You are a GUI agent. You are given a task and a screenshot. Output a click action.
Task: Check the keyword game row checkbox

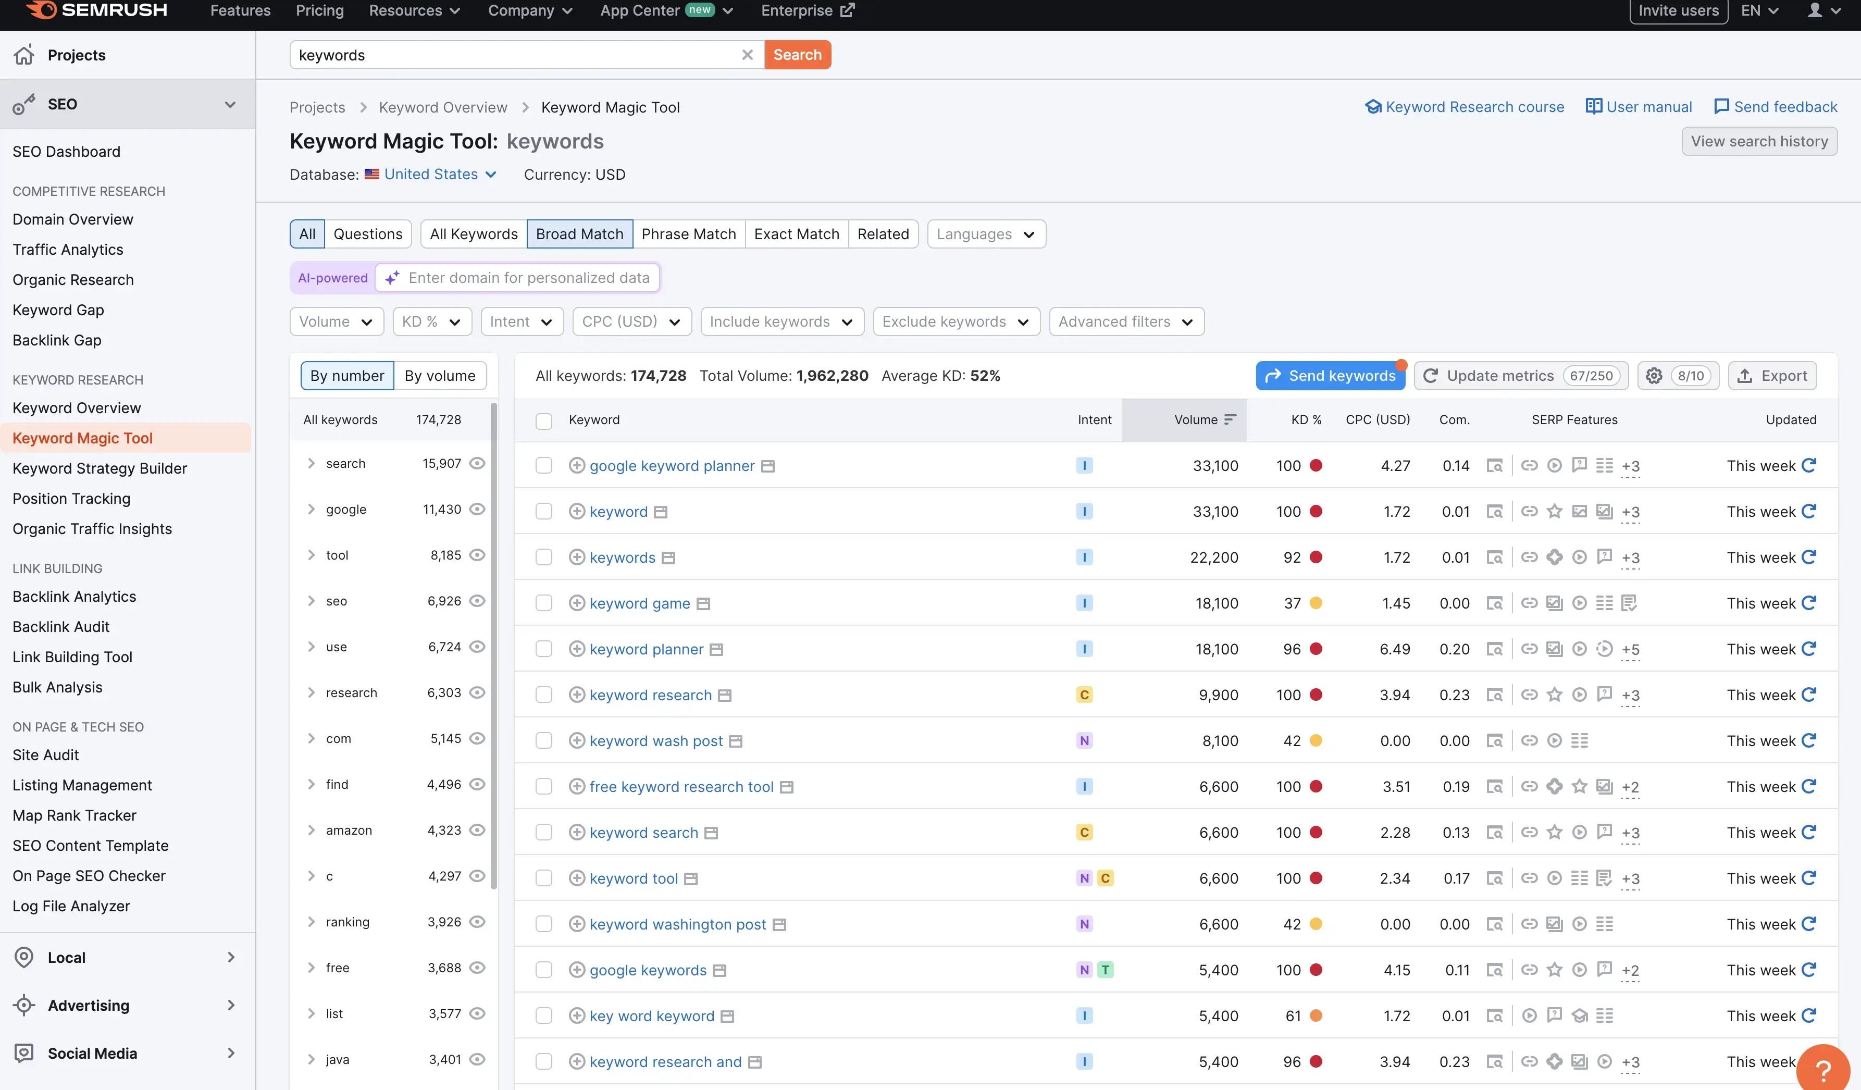click(x=544, y=603)
